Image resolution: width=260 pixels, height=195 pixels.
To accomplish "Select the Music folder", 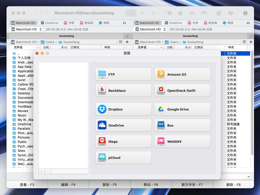I will [x=22, y=115].
